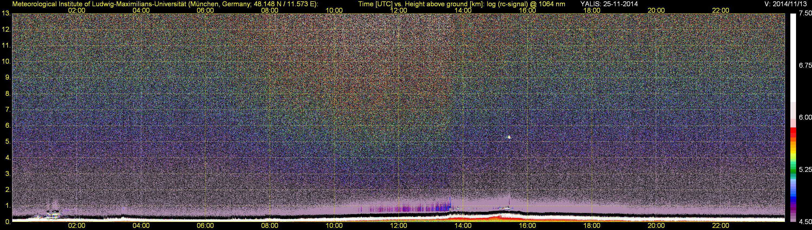Click the '18:00' label on the top time axis
Screen dimensions: 812x230
[592, 10]
